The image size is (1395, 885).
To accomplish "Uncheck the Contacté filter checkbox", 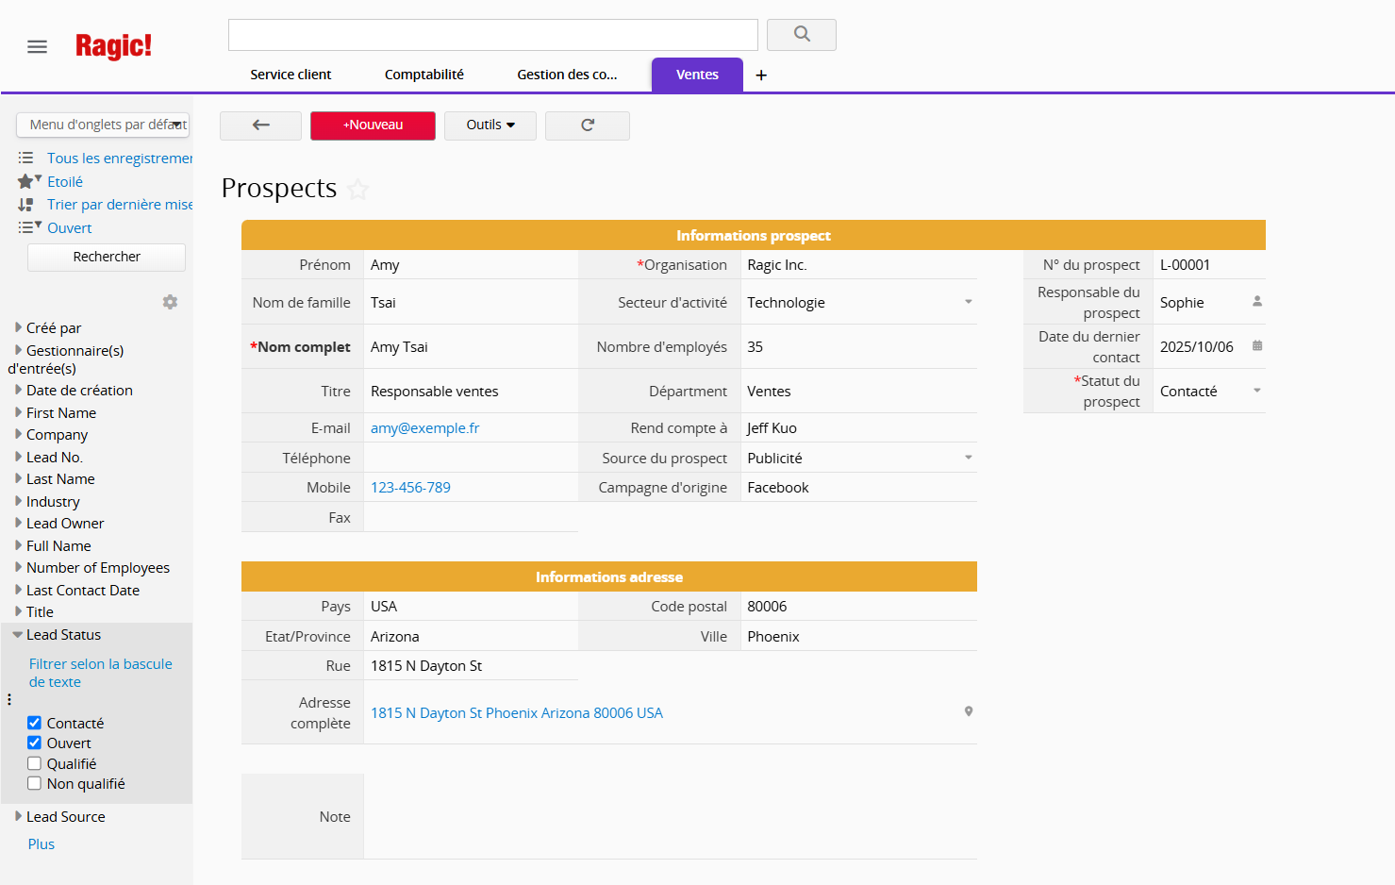I will point(35,723).
